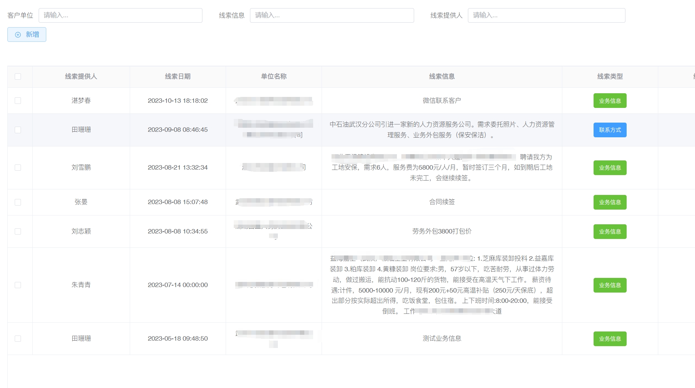Click the 线索日期 column header

tap(178, 77)
